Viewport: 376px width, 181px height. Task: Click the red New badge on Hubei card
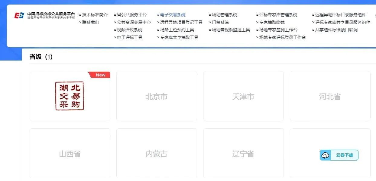click(x=100, y=75)
